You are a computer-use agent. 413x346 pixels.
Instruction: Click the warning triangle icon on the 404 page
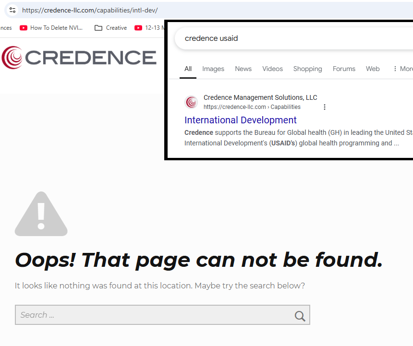[41, 214]
